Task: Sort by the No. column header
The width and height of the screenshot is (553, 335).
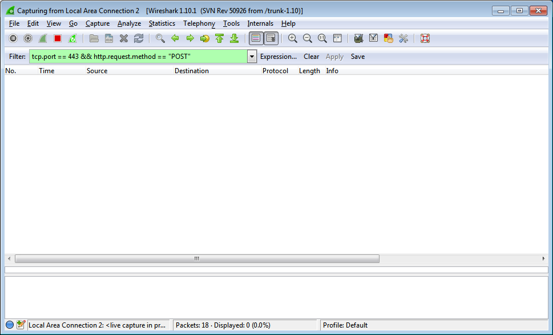Action: 21,71
